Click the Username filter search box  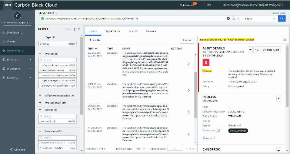57,138
